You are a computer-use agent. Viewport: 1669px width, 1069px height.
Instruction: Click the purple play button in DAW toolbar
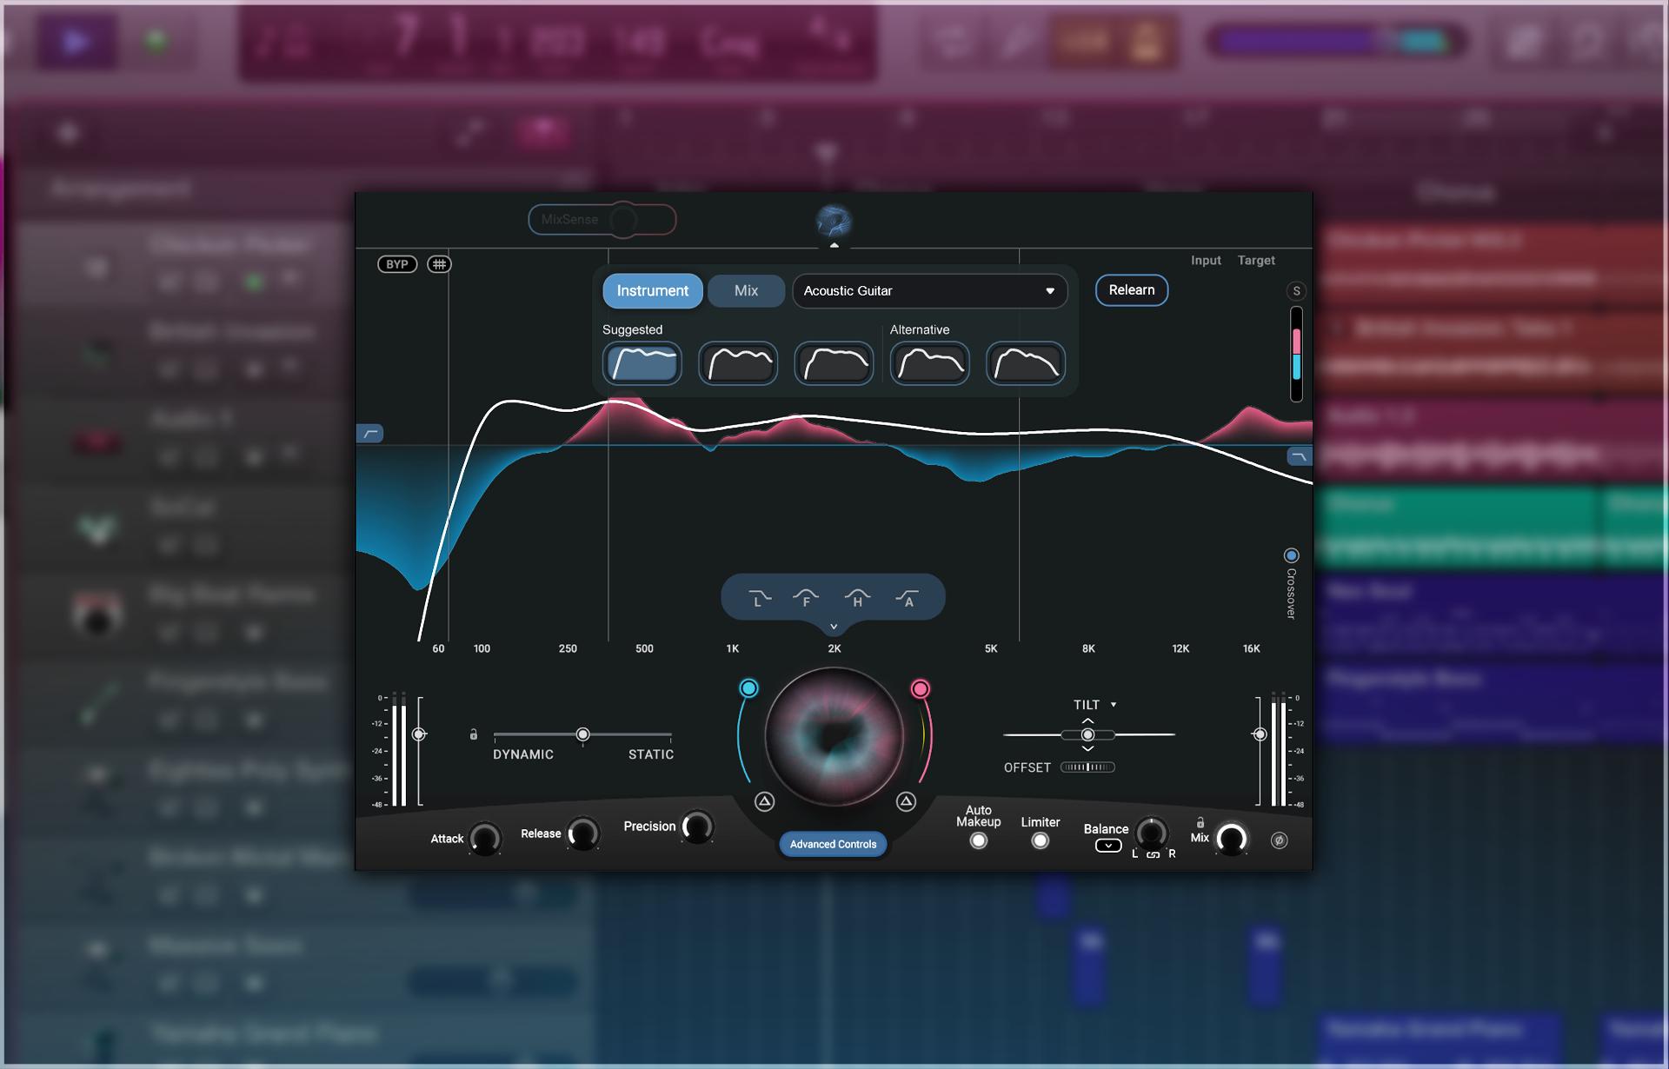(76, 42)
